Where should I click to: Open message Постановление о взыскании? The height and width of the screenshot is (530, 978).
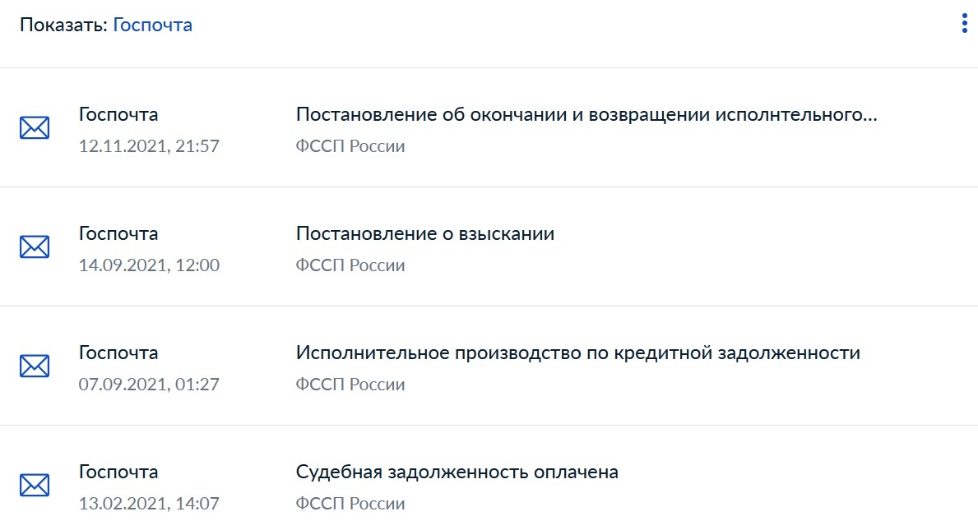click(x=424, y=233)
